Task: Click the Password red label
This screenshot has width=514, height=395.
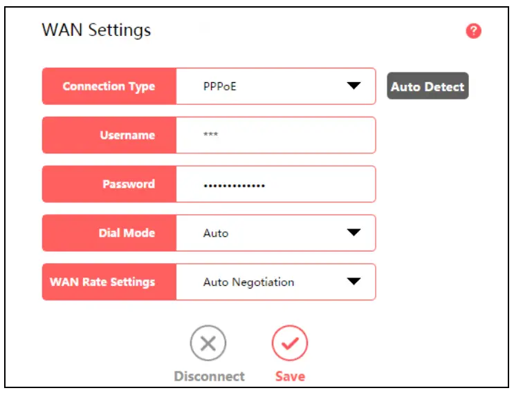Action: click(109, 184)
